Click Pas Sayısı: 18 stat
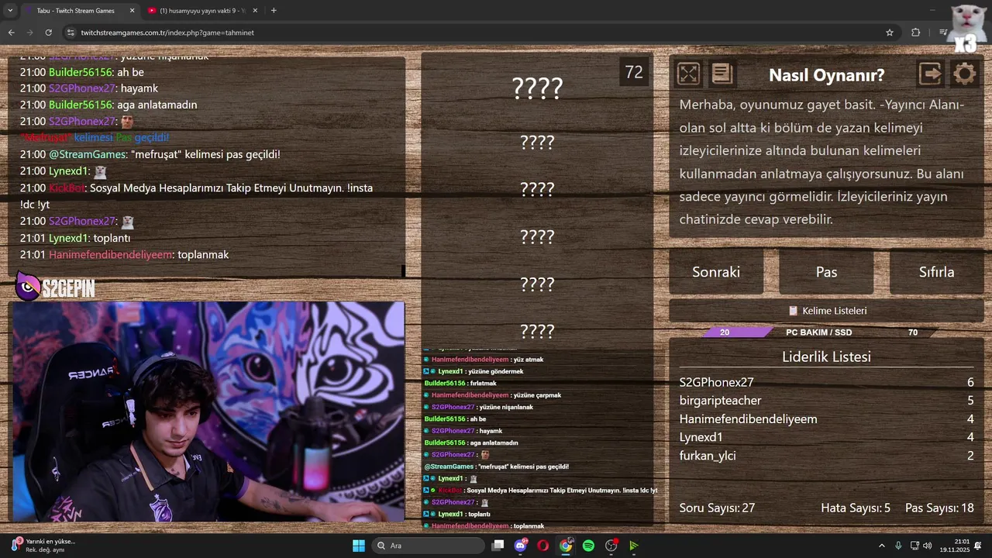The width and height of the screenshot is (992, 558). click(939, 508)
